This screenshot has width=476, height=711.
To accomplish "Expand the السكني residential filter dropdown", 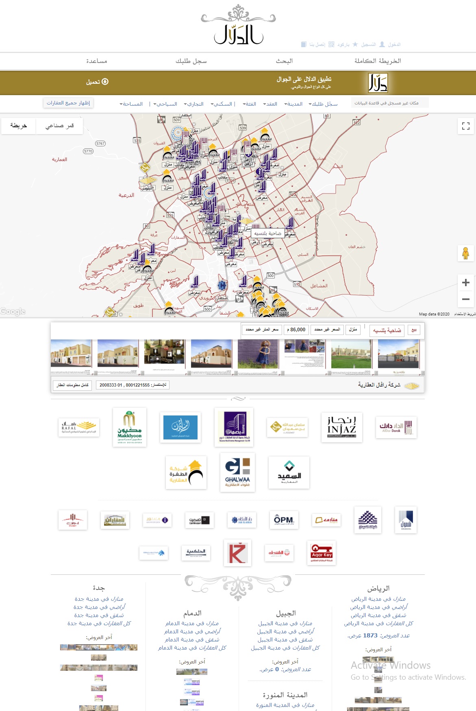I will pos(222,104).
